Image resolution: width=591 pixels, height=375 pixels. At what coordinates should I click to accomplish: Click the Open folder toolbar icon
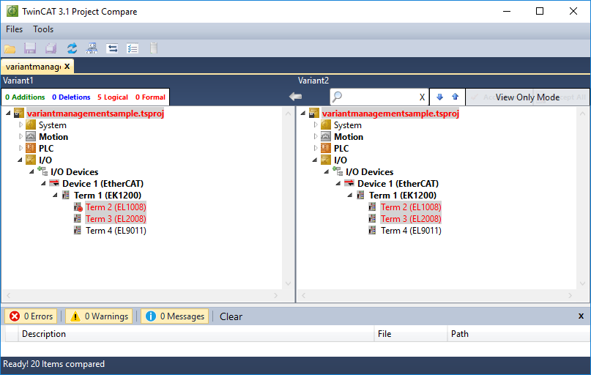click(x=10, y=48)
